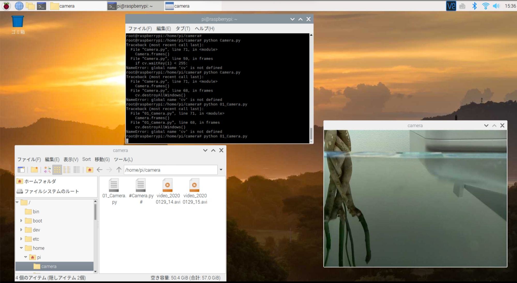Expand the boot folder tree node
The width and height of the screenshot is (517, 283).
point(21,221)
